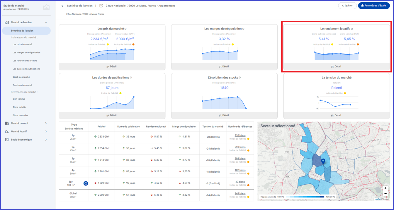Open Paramètres d'étude
Image resolution: width=394 pixels, height=210 pixels.
pos(374,6)
